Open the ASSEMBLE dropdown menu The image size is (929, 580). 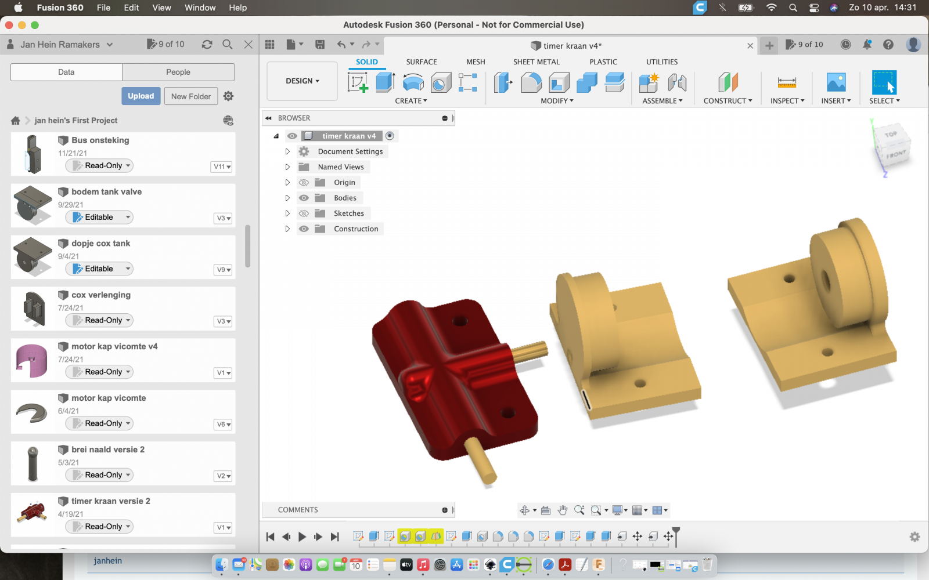[x=662, y=101]
